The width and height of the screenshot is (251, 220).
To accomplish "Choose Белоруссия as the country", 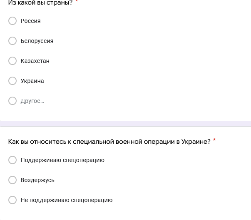I will 12,41.
